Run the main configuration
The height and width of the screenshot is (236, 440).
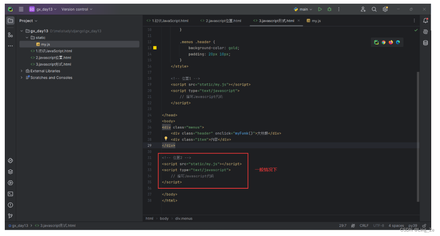(320, 9)
